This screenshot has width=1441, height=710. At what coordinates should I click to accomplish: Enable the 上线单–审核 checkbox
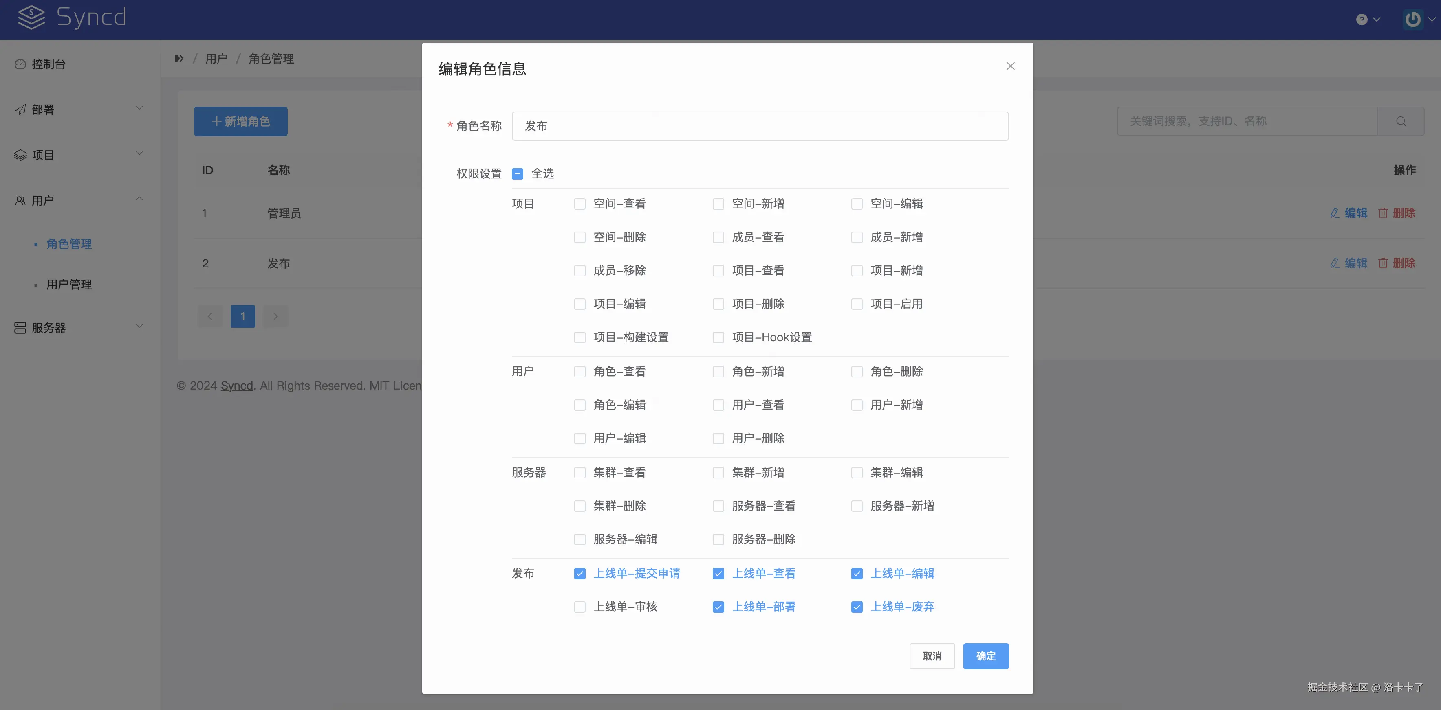[580, 607]
